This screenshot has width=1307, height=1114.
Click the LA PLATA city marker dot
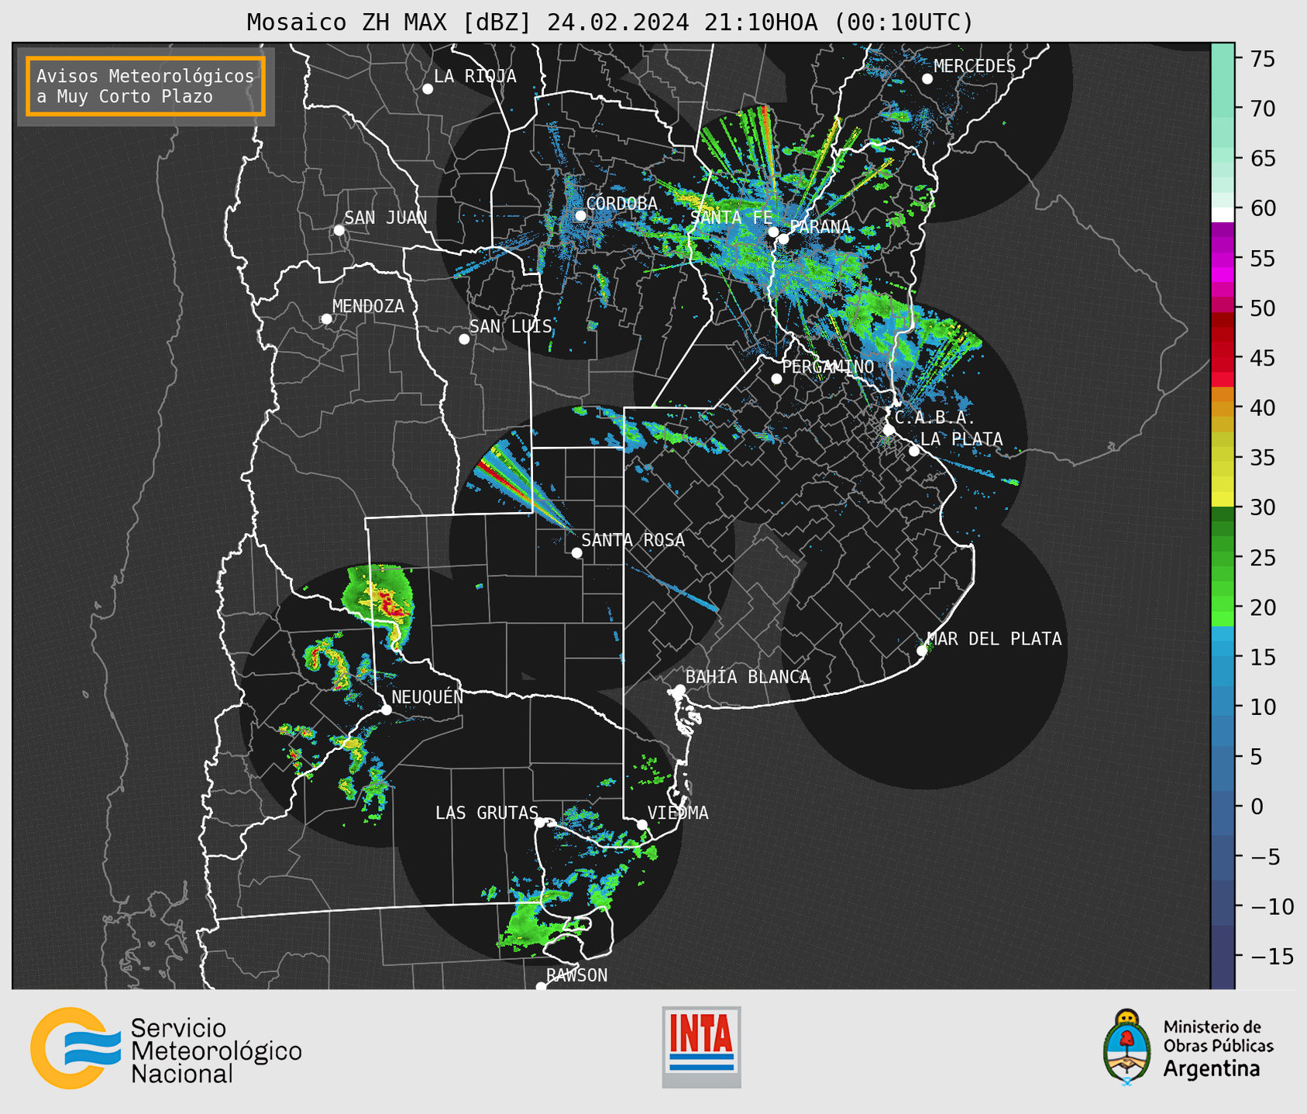(x=914, y=451)
